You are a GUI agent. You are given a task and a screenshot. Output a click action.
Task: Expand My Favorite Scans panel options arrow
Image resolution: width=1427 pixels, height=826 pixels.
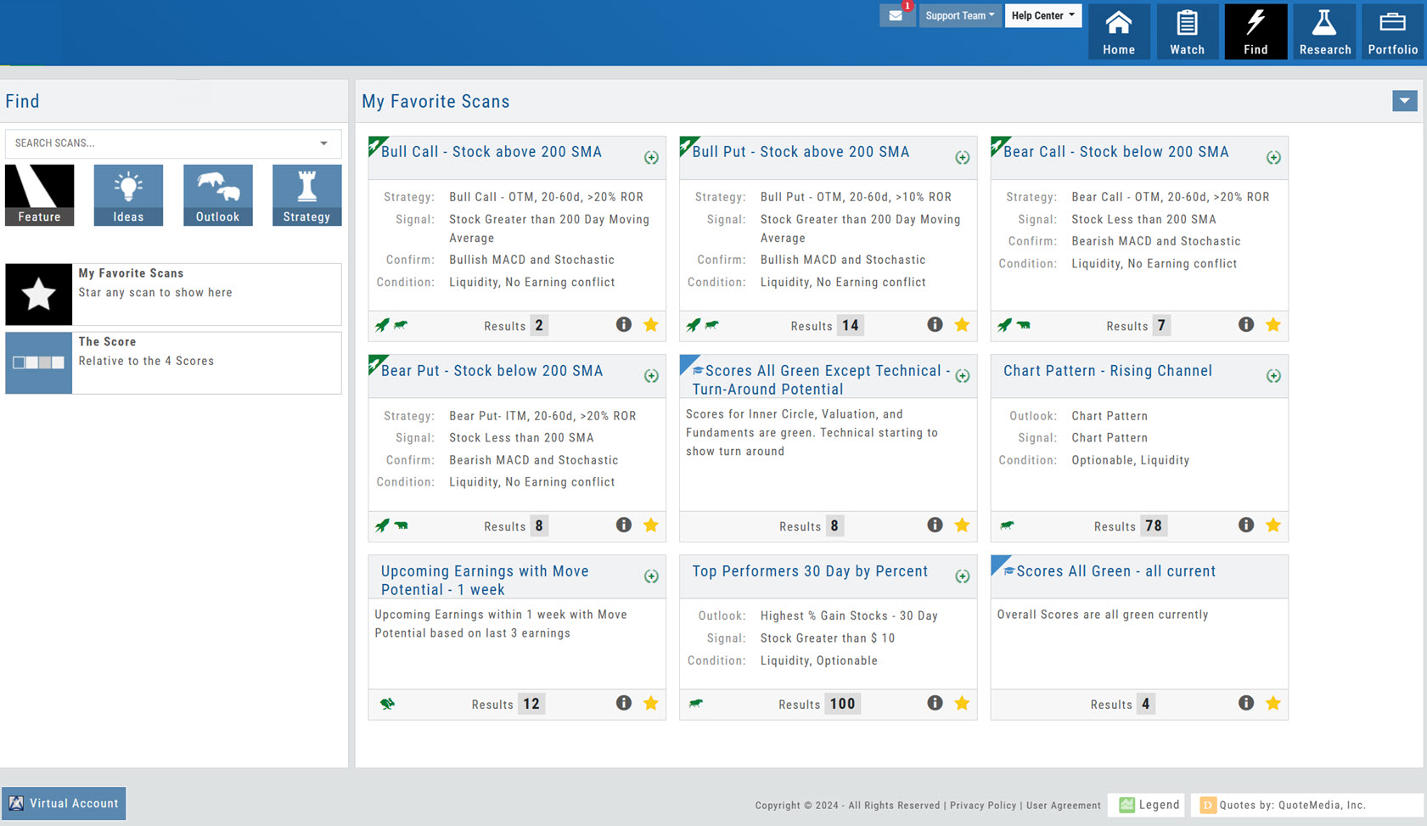click(x=1404, y=101)
